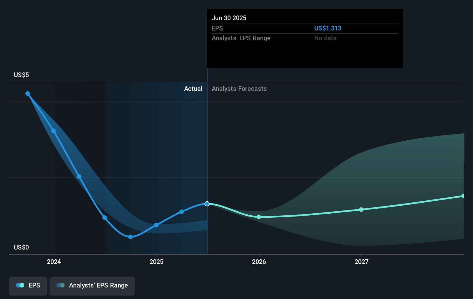Click the 2026 x-axis label
Screen dimensions: 473x299
tap(259, 262)
